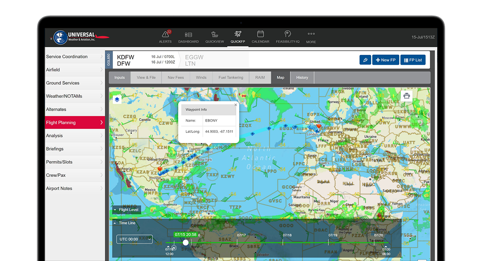Expand Weather/NOTAMs sidebar item

click(75, 96)
